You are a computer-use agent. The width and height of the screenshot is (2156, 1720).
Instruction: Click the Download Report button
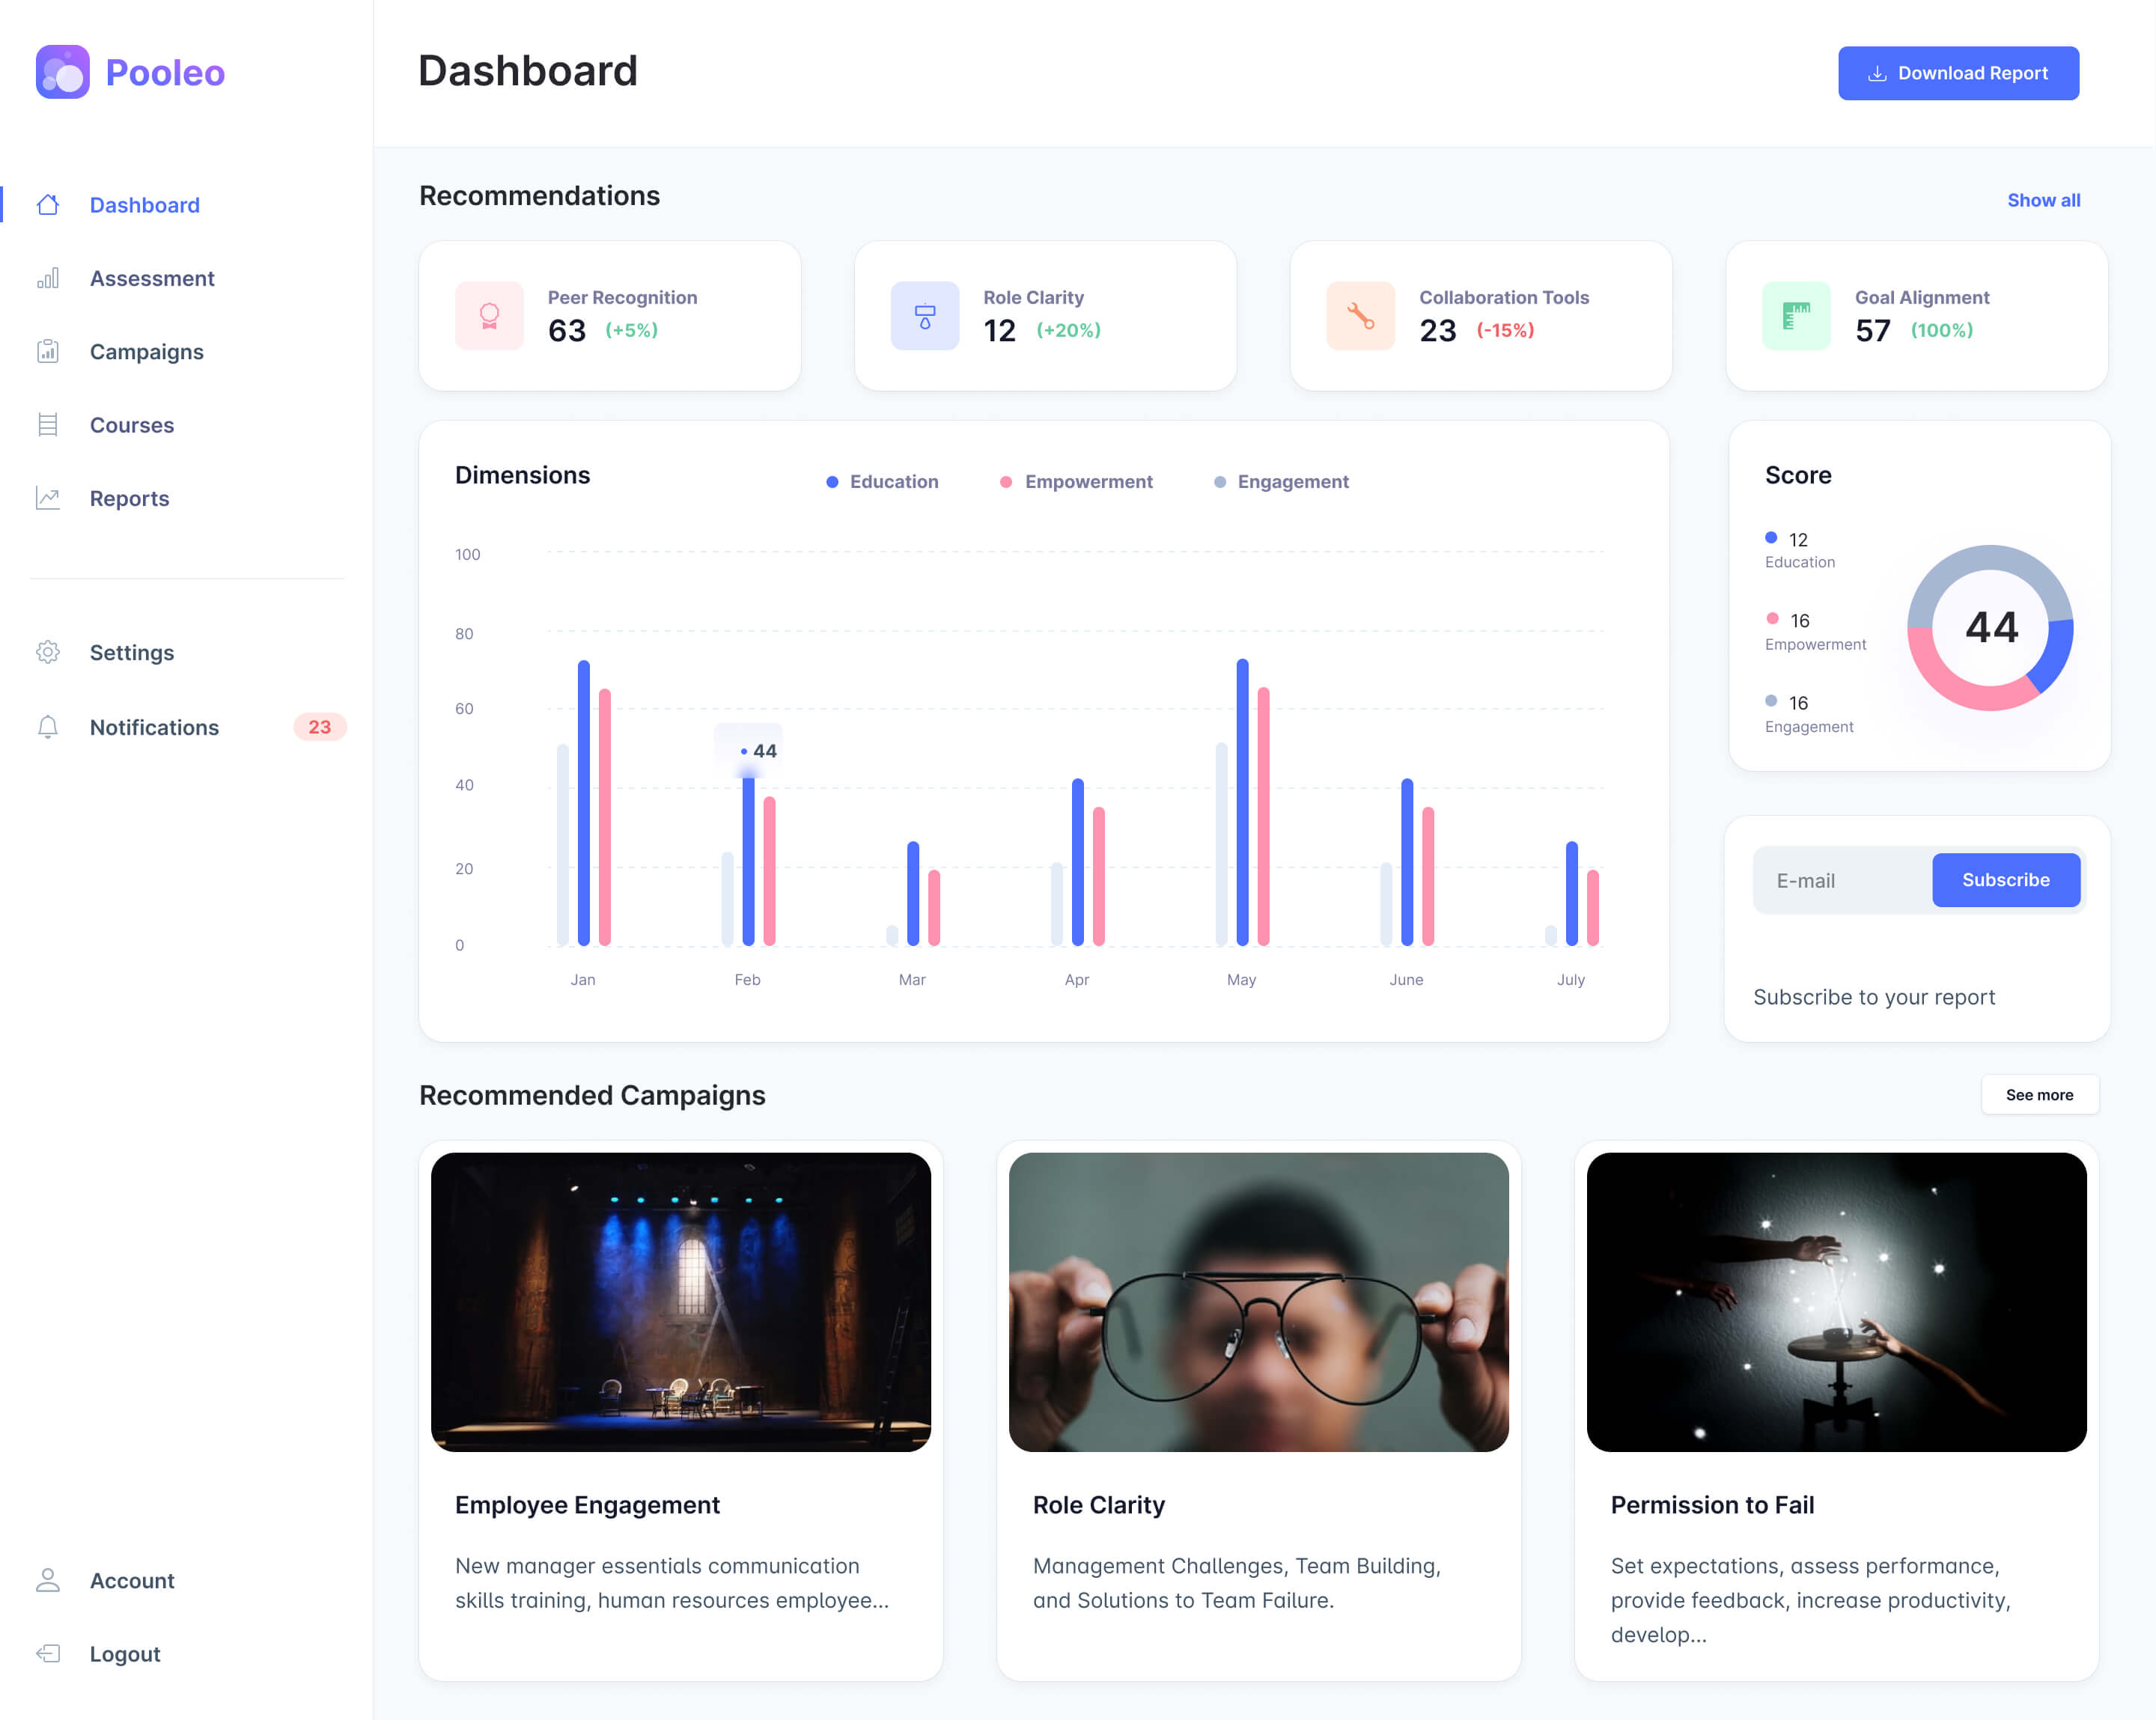click(1958, 73)
